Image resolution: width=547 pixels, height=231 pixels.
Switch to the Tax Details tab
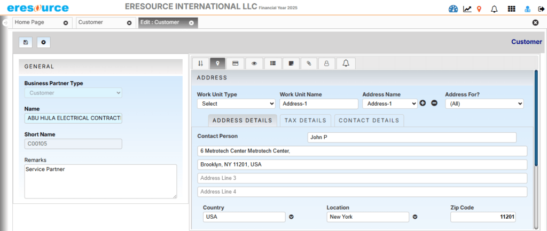coord(306,121)
